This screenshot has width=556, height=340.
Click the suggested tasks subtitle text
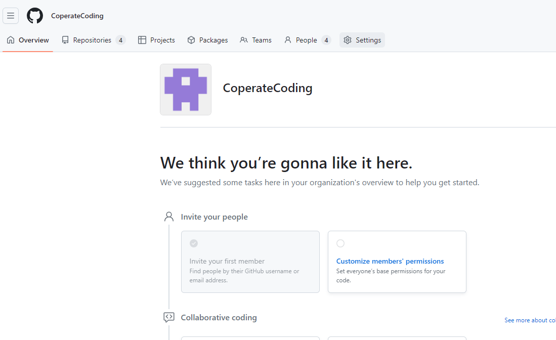pyautogui.click(x=320, y=183)
